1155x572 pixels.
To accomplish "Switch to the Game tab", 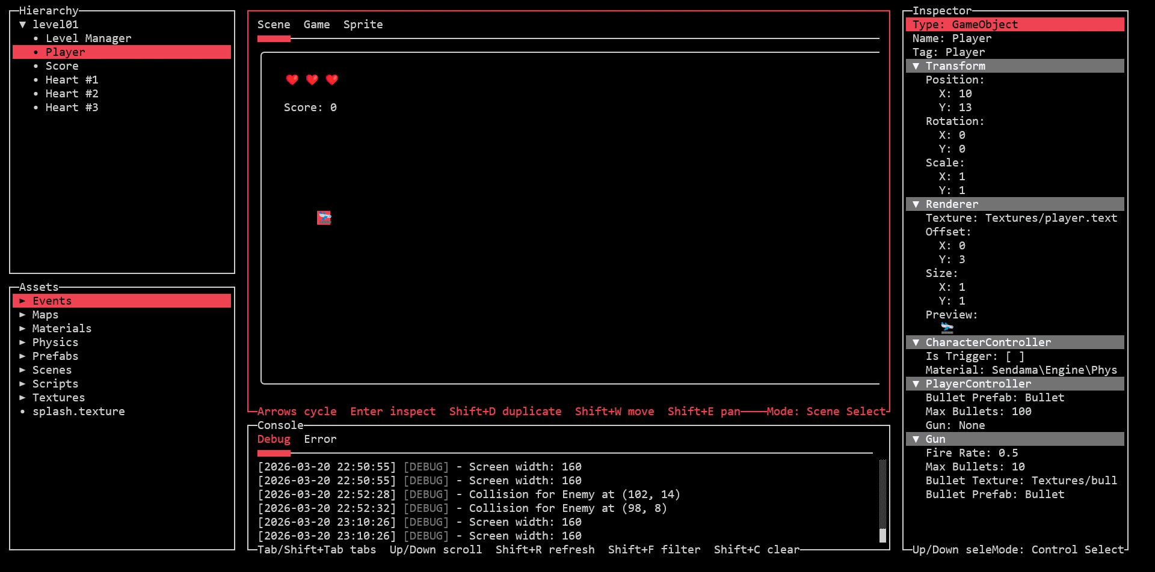I will click(317, 24).
